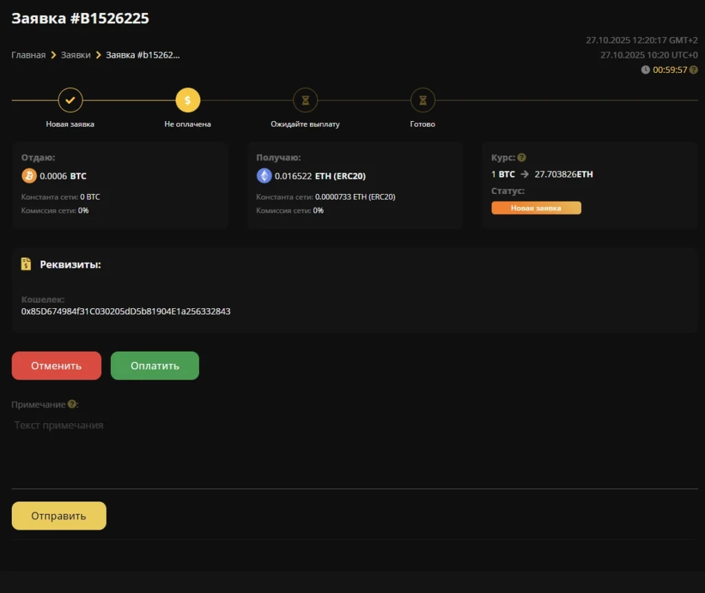Go to Главная in the breadcrumb
Image resolution: width=705 pixels, height=593 pixels.
click(28, 55)
